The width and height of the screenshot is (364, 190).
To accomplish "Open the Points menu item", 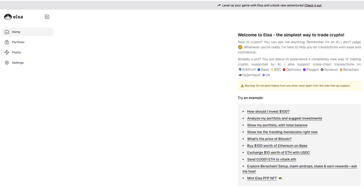I will [27, 52].
